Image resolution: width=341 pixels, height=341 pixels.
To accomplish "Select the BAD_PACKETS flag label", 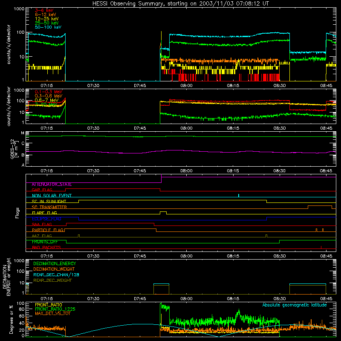I will (x=46, y=247).
